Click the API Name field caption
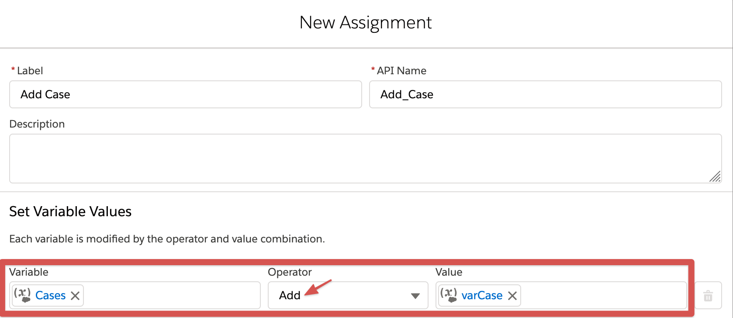 401,71
